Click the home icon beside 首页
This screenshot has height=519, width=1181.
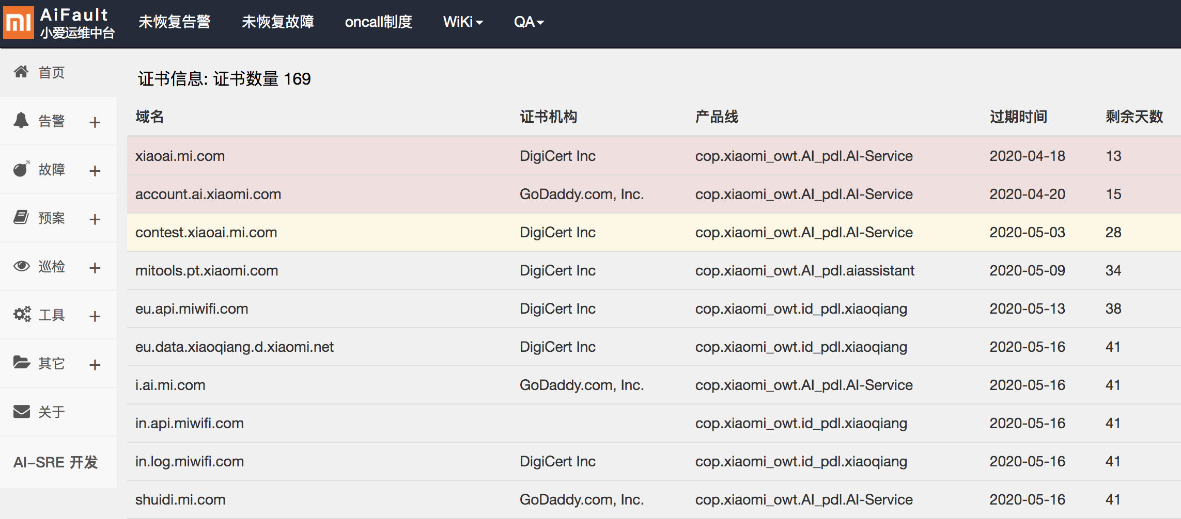[21, 72]
